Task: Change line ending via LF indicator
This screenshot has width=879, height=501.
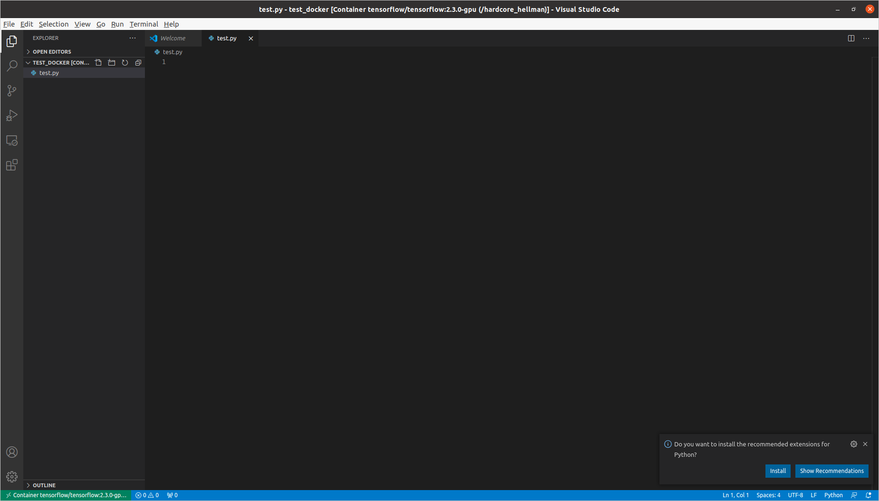Action: click(814, 495)
